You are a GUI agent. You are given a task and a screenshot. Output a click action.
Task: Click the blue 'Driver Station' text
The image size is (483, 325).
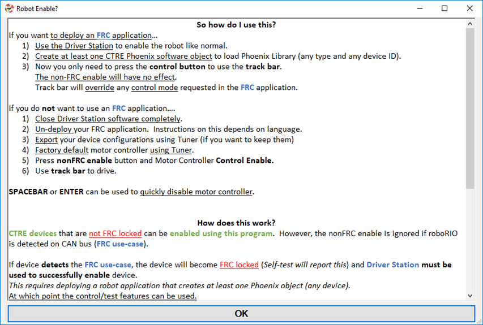[393, 265]
